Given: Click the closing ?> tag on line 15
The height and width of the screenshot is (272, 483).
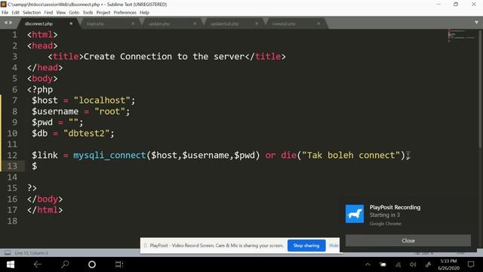Looking at the screenshot, I should coord(32,188).
